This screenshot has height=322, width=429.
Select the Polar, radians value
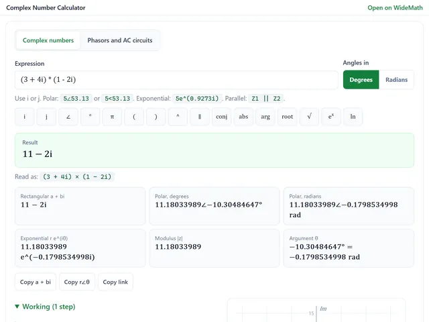[343, 210]
